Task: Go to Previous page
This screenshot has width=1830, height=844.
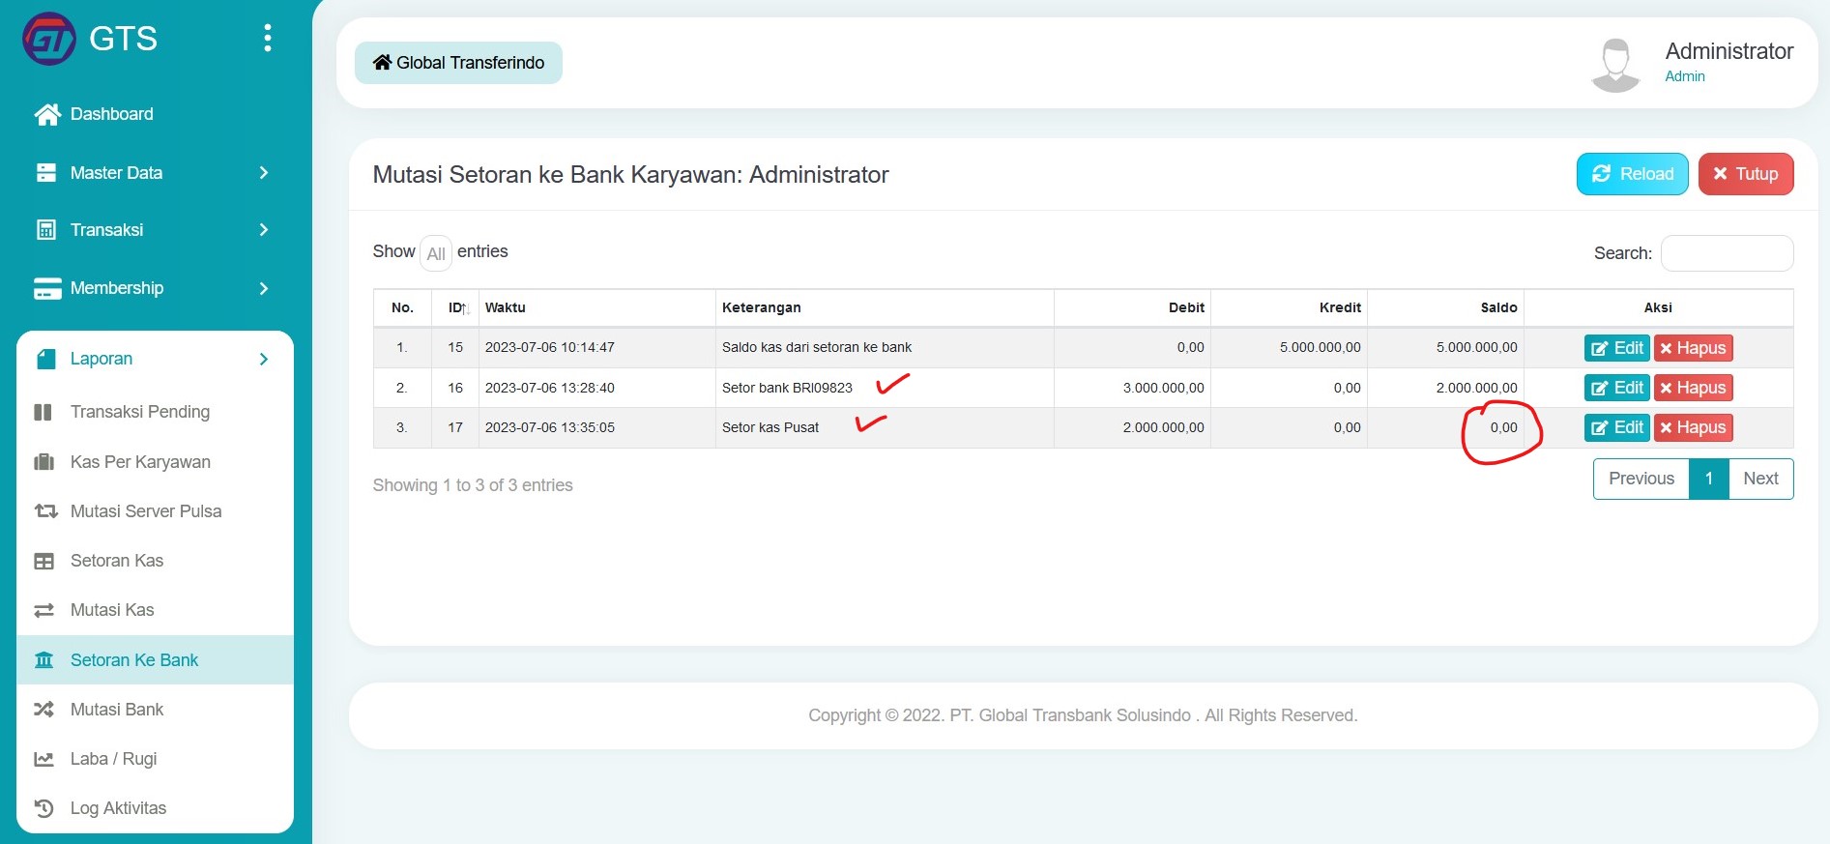Action: coord(1641,479)
